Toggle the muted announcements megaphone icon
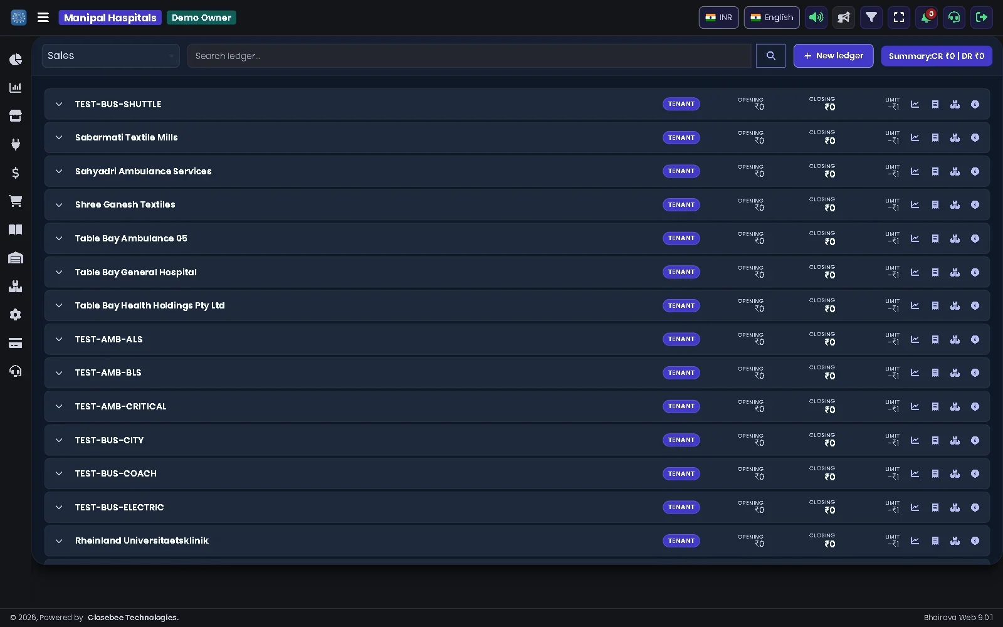Screen dimensions: 1003x627 point(844,18)
